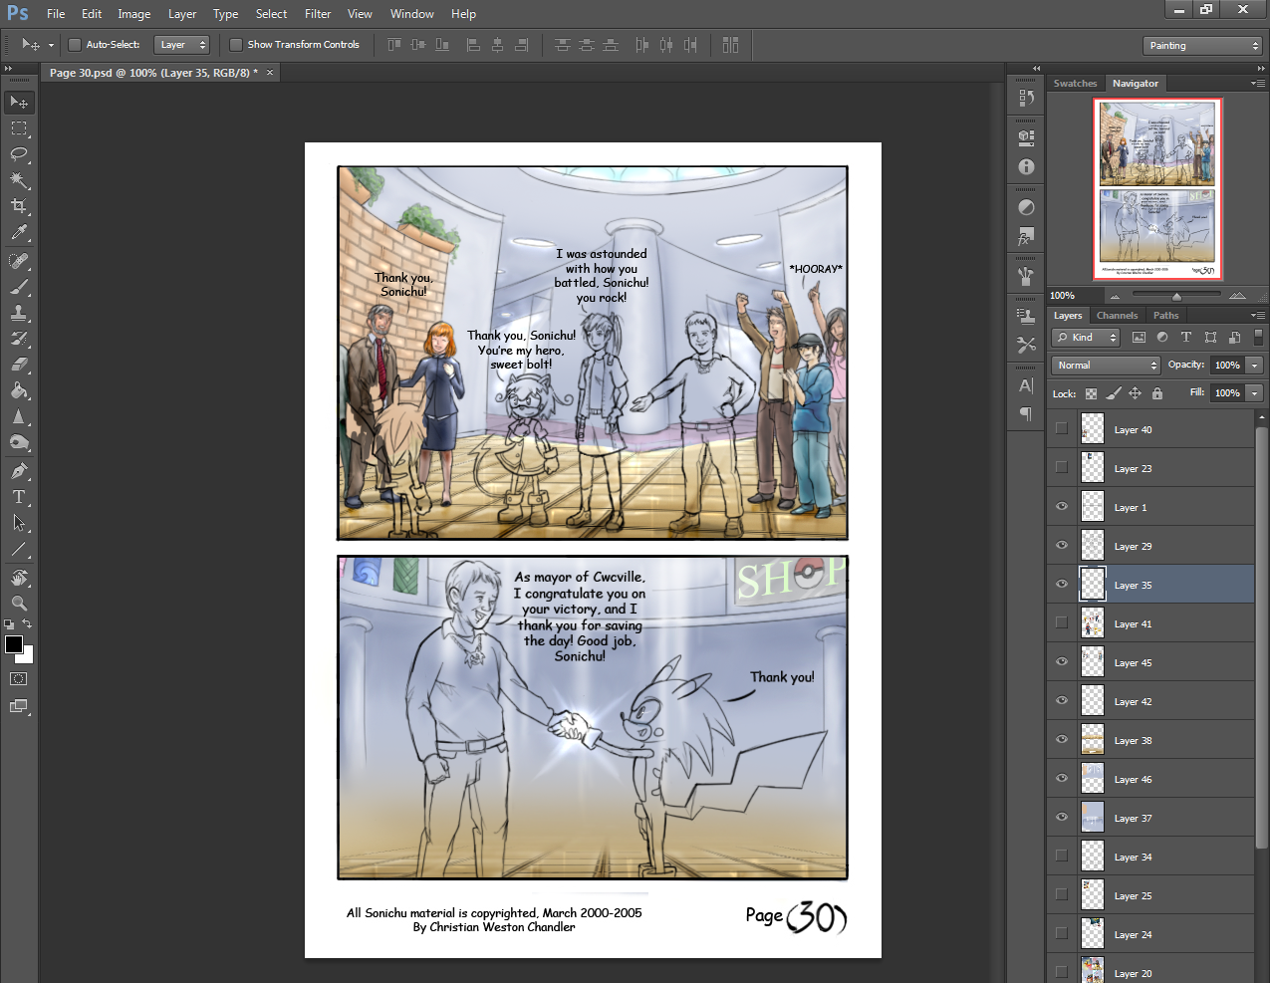This screenshot has width=1270, height=983.
Task: Open the Paragraph panel icon
Action: pyautogui.click(x=1026, y=413)
